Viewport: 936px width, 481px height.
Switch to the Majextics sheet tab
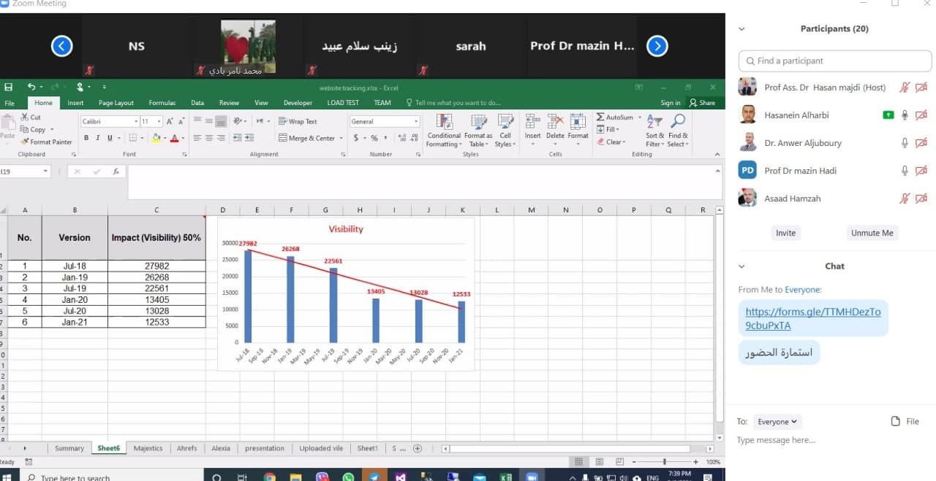click(148, 448)
